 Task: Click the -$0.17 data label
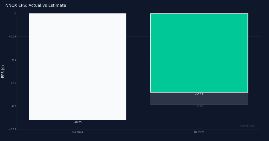[199, 94]
